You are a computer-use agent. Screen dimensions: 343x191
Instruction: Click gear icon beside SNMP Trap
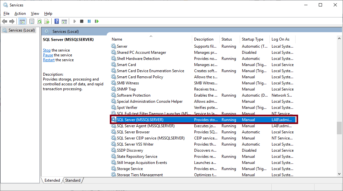pos(114,89)
